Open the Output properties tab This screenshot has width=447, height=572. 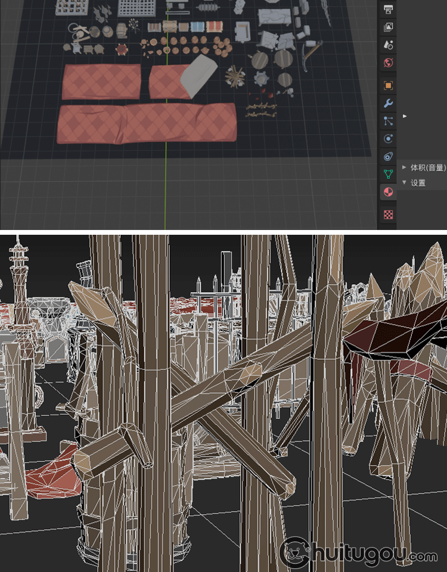tap(388, 9)
